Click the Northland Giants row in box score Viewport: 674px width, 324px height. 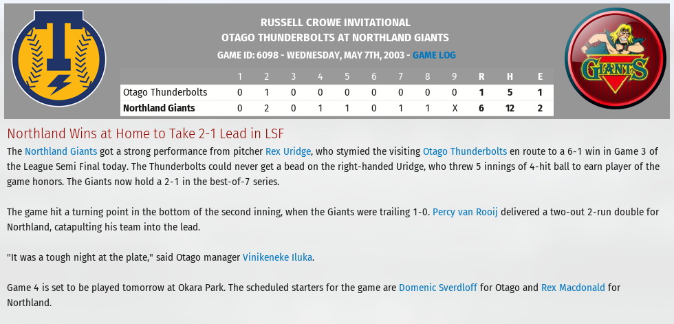click(x=336, y=108)
